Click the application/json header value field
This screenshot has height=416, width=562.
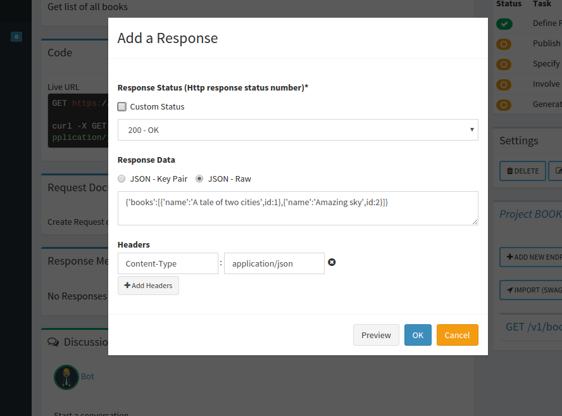274,263
